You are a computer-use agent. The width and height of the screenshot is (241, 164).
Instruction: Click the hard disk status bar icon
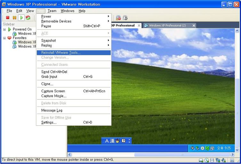[x=201, y=160]
